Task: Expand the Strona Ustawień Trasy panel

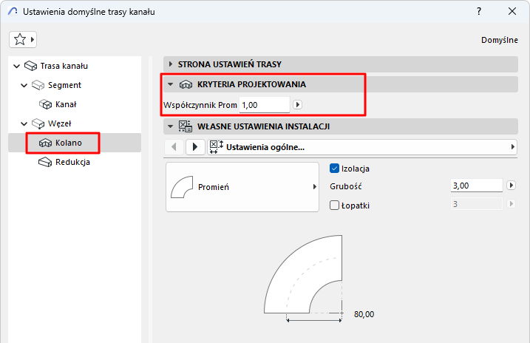Action: [x=170, y=64]
